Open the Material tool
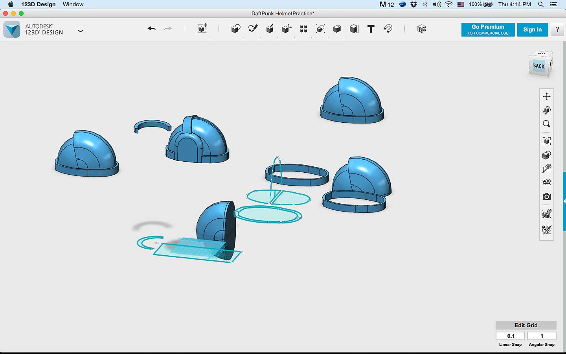This screenshot has height=354, width=566. pyautogui.click(x=422, y=29)
